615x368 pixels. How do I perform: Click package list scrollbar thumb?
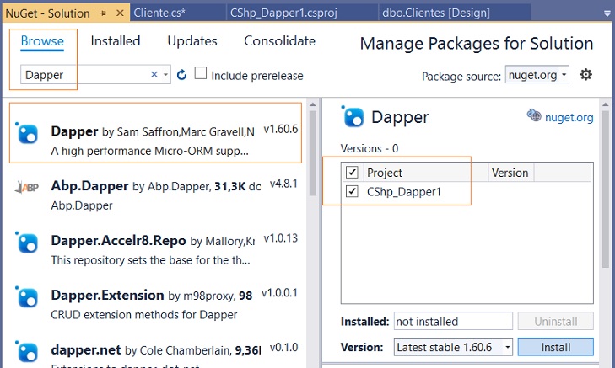click(x=313, y=153)
